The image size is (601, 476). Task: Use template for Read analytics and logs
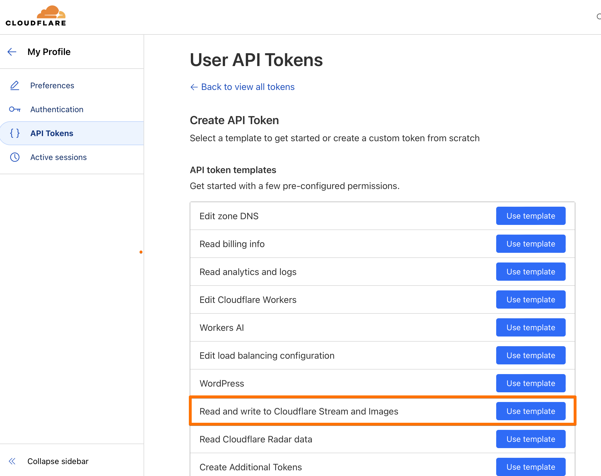coord(531,272)
